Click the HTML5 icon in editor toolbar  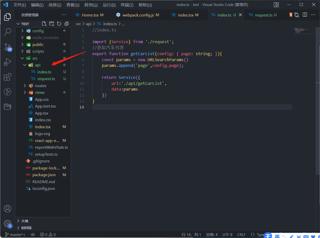[290, 15]
